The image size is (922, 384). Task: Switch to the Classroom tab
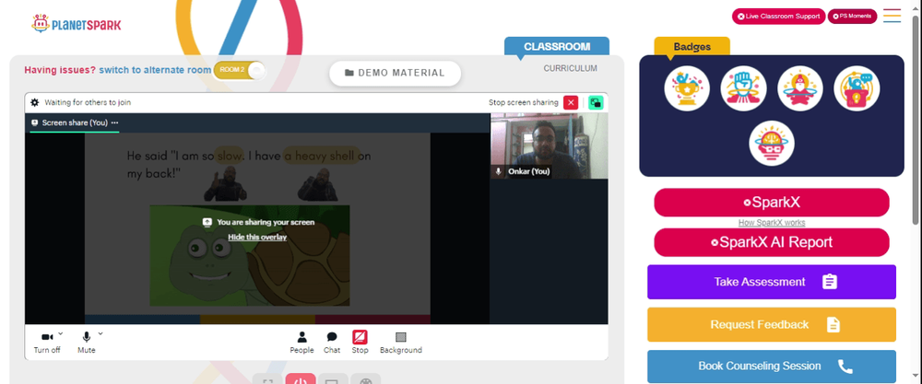557,46
